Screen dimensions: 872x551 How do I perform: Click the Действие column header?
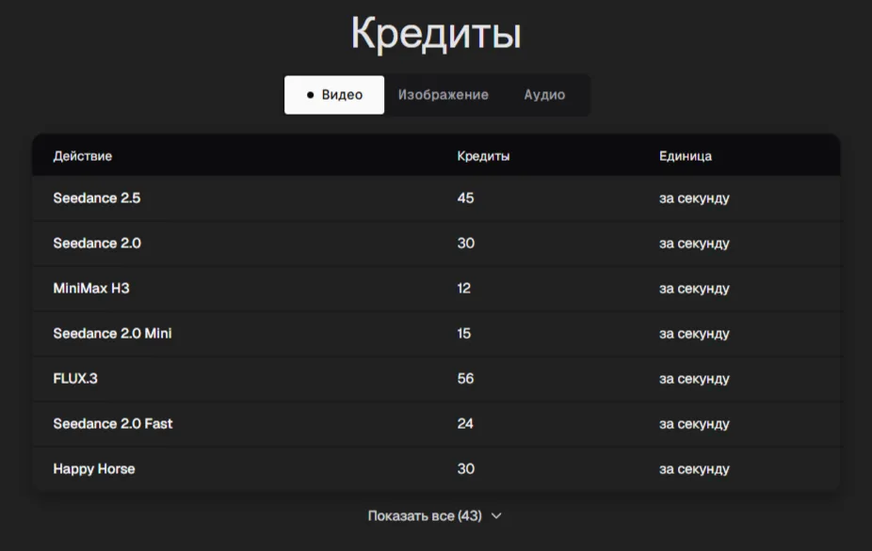tap(82, 156)
